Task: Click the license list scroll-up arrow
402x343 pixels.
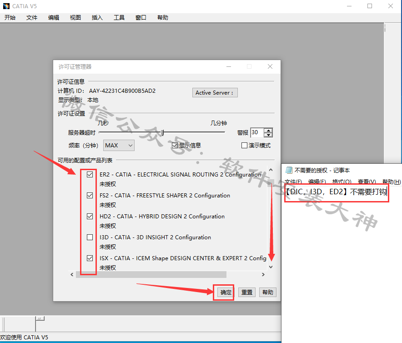Action: point(271,170)
